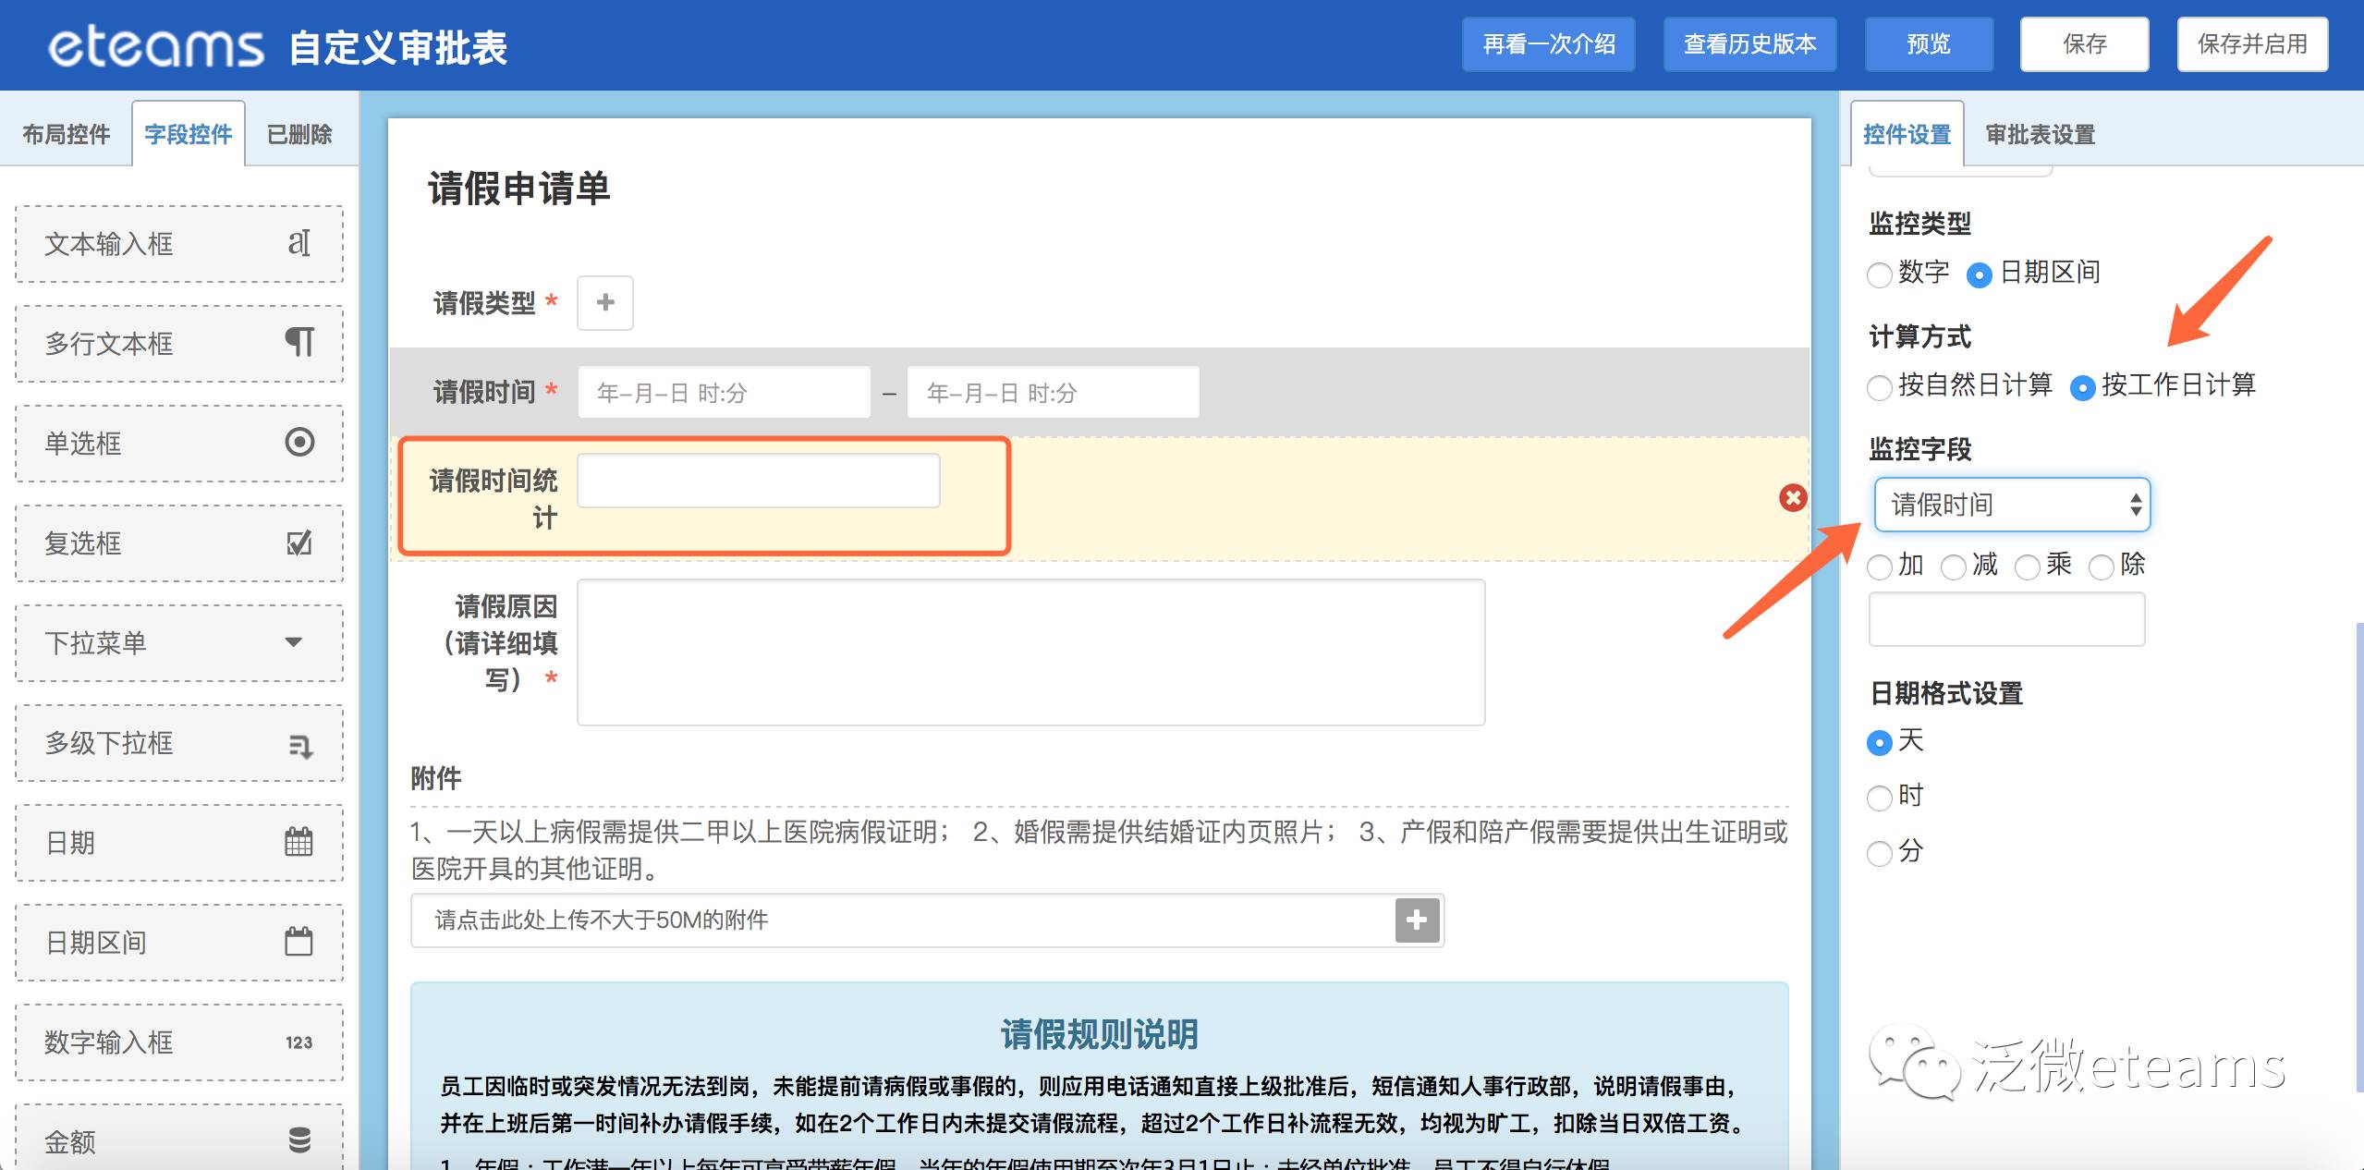Open the 监控字段 dropdown
This screenshot has width=2364, height=1170.
(2011, 505)
